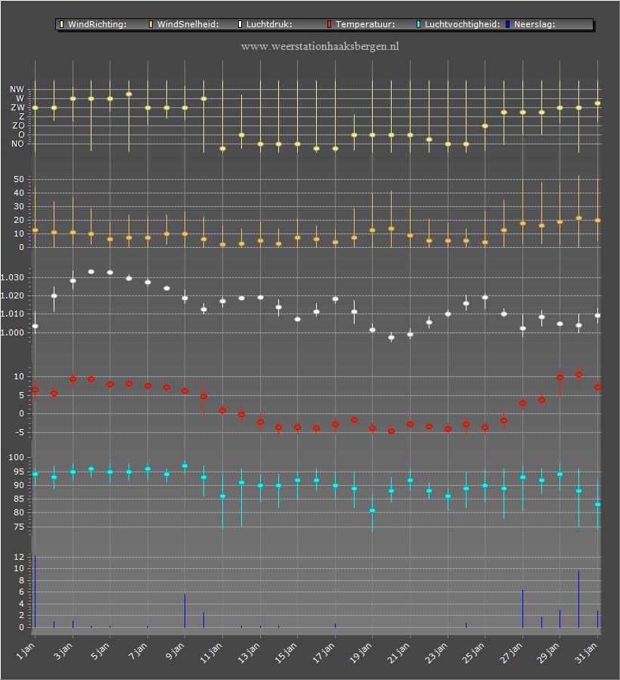Viewport: 620px width, 680px height.
Task: Select the white Luchtdruk legend swatch
Action: coord(240,24)
